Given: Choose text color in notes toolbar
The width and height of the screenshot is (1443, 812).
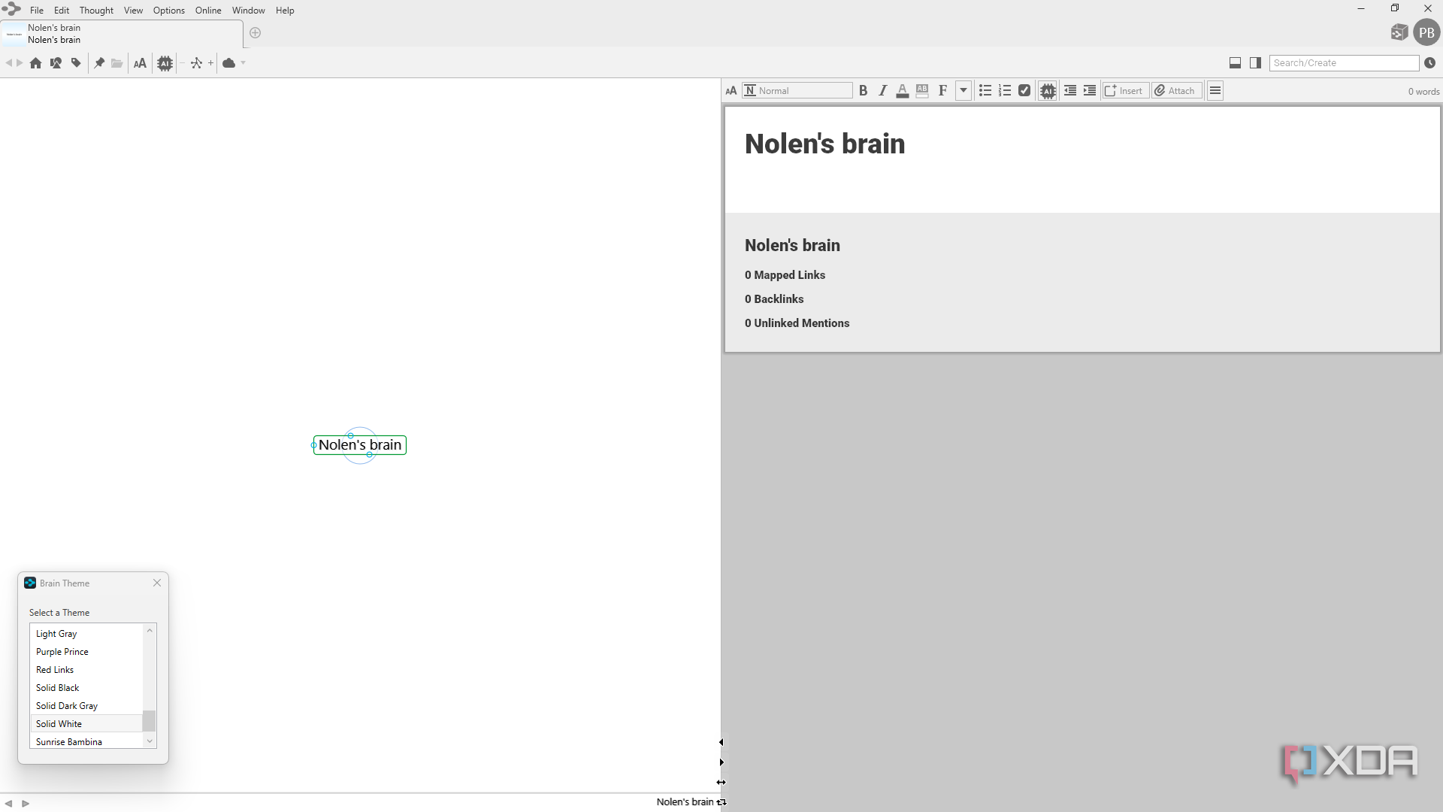Looking at the screenshot, I should tap(903, 91).
